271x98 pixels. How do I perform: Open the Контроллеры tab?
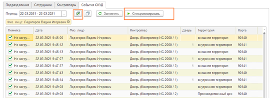[x=67, y=5]
